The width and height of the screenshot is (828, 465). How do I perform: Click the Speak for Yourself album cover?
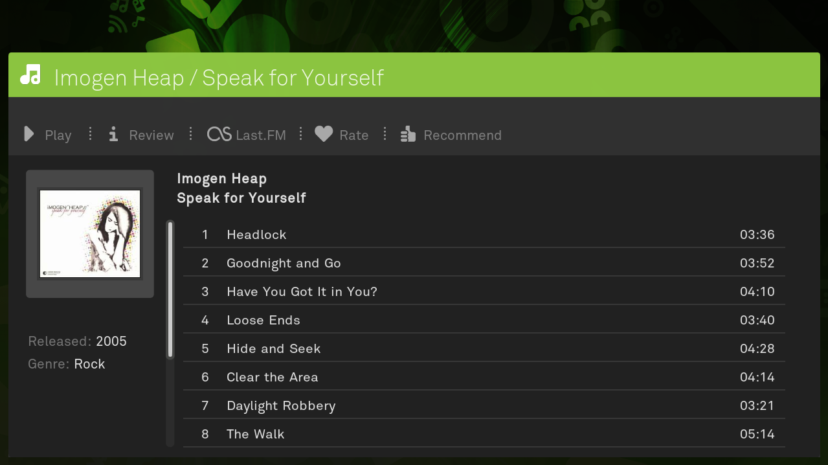click(90, 234)
